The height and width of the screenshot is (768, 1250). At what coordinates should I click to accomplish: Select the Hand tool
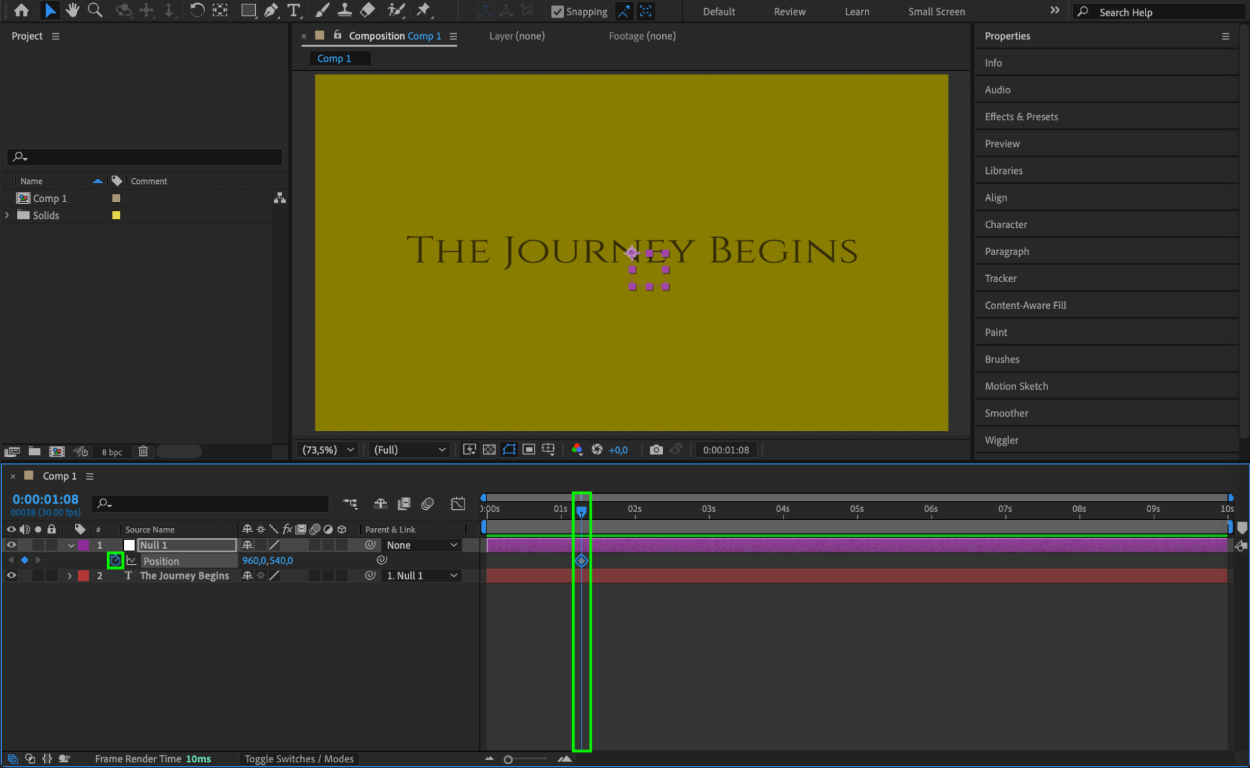point(73,10)
